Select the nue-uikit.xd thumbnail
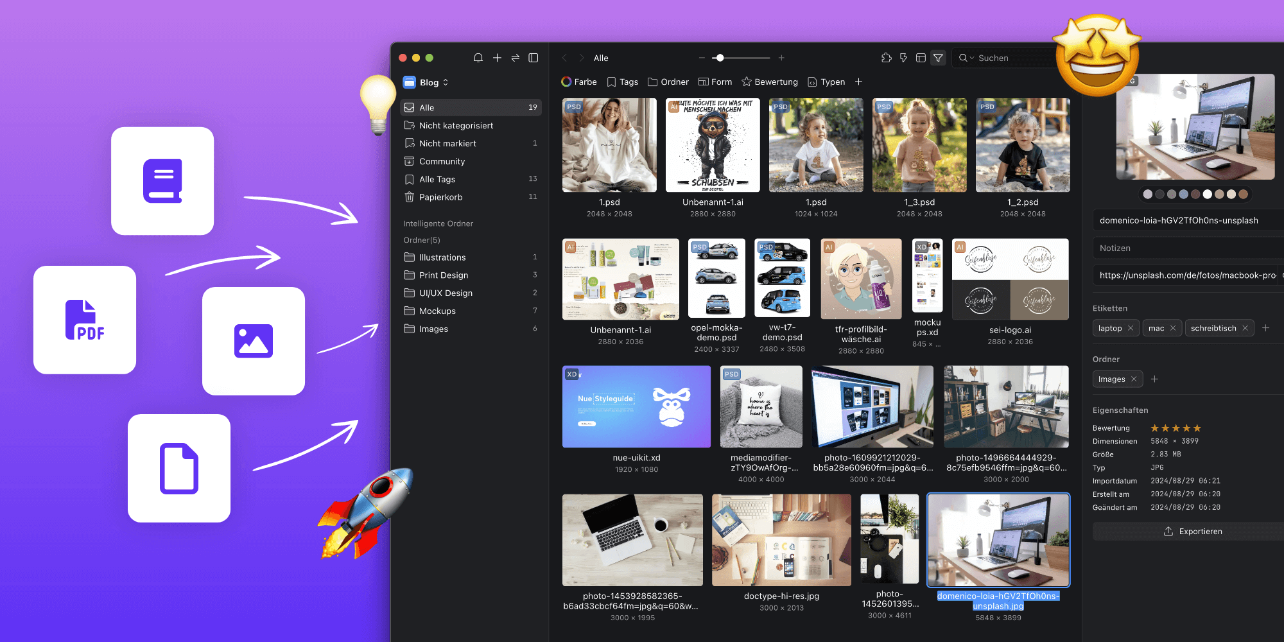1284x642 pixels. tap(636, 406)
